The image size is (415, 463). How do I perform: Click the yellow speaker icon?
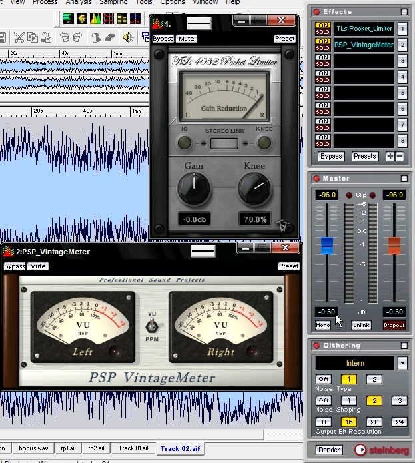click(x=129, y=37)
